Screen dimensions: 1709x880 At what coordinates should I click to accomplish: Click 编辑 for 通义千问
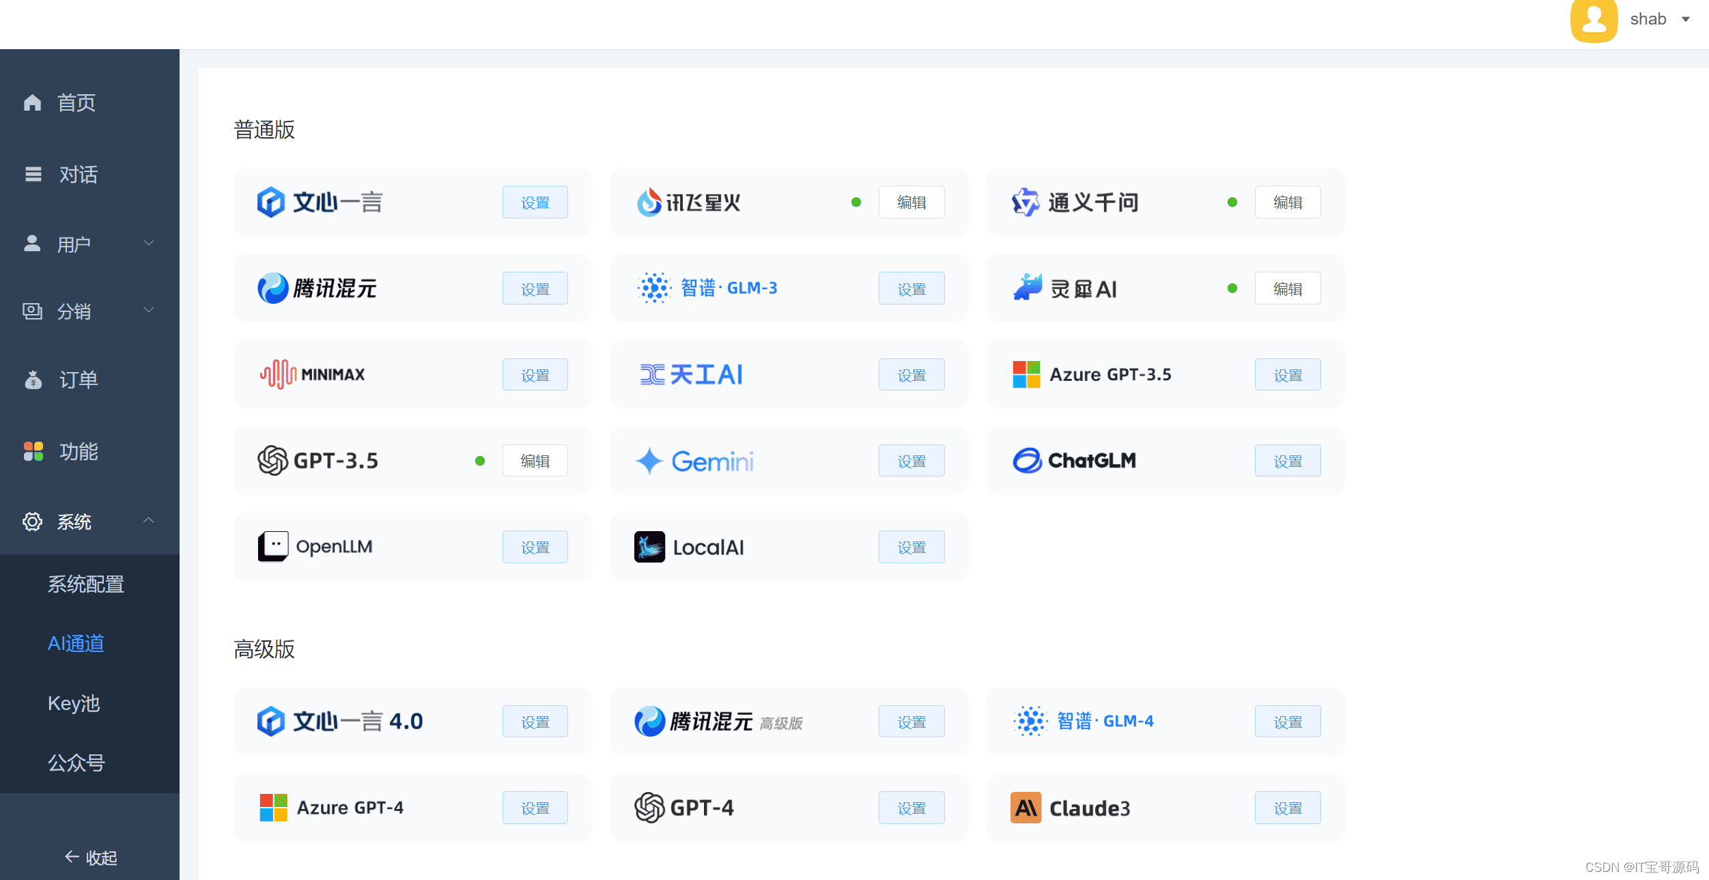coord(1288,202)
